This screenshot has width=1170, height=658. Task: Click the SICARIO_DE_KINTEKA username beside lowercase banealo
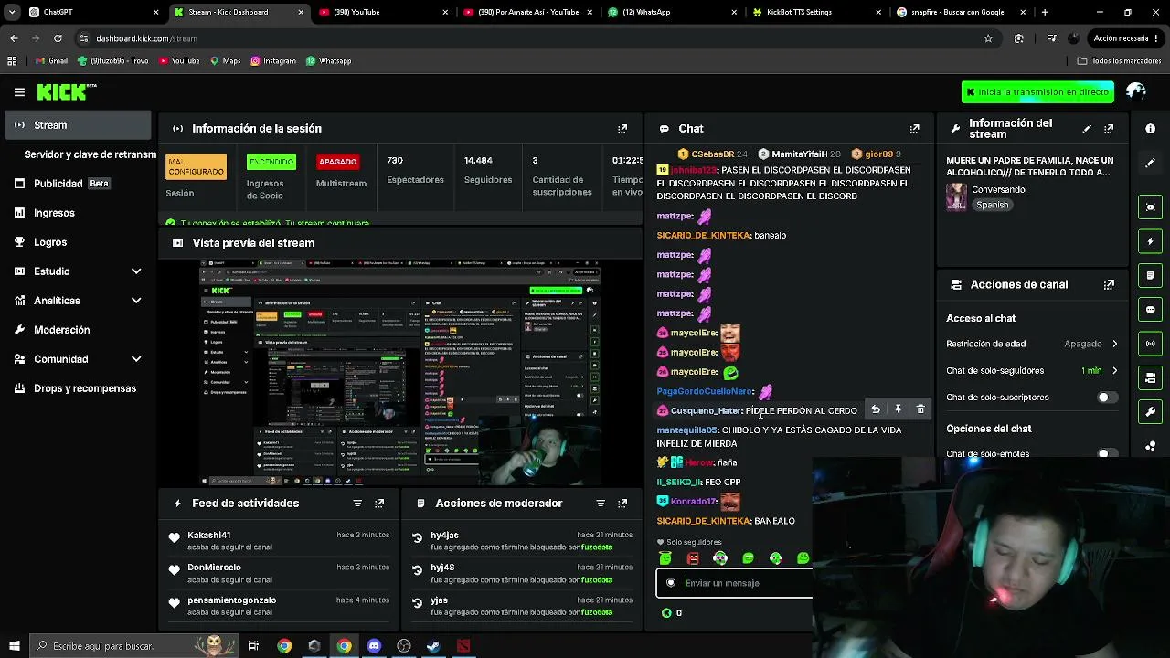click(x=704, y=236)
